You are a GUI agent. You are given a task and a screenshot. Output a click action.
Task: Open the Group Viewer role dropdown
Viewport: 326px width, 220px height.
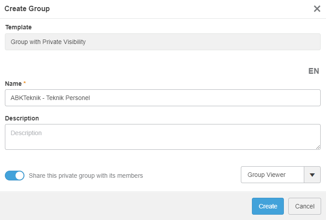tap(280, 175)
